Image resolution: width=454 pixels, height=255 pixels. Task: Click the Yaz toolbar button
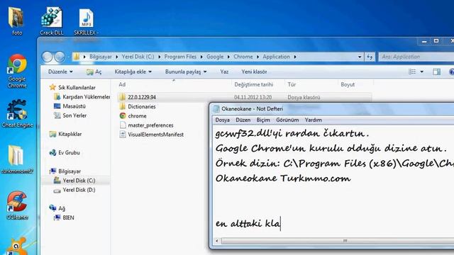pos(224,72)
